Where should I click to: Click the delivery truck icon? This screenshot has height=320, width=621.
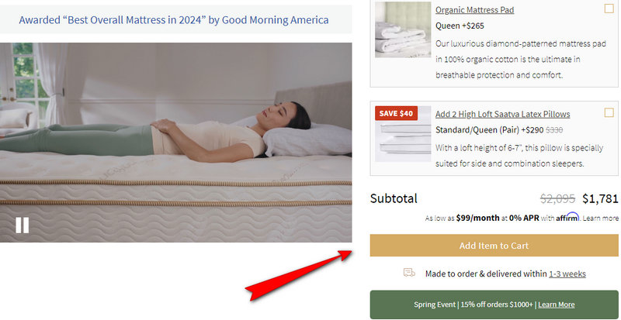coord(409,273)
